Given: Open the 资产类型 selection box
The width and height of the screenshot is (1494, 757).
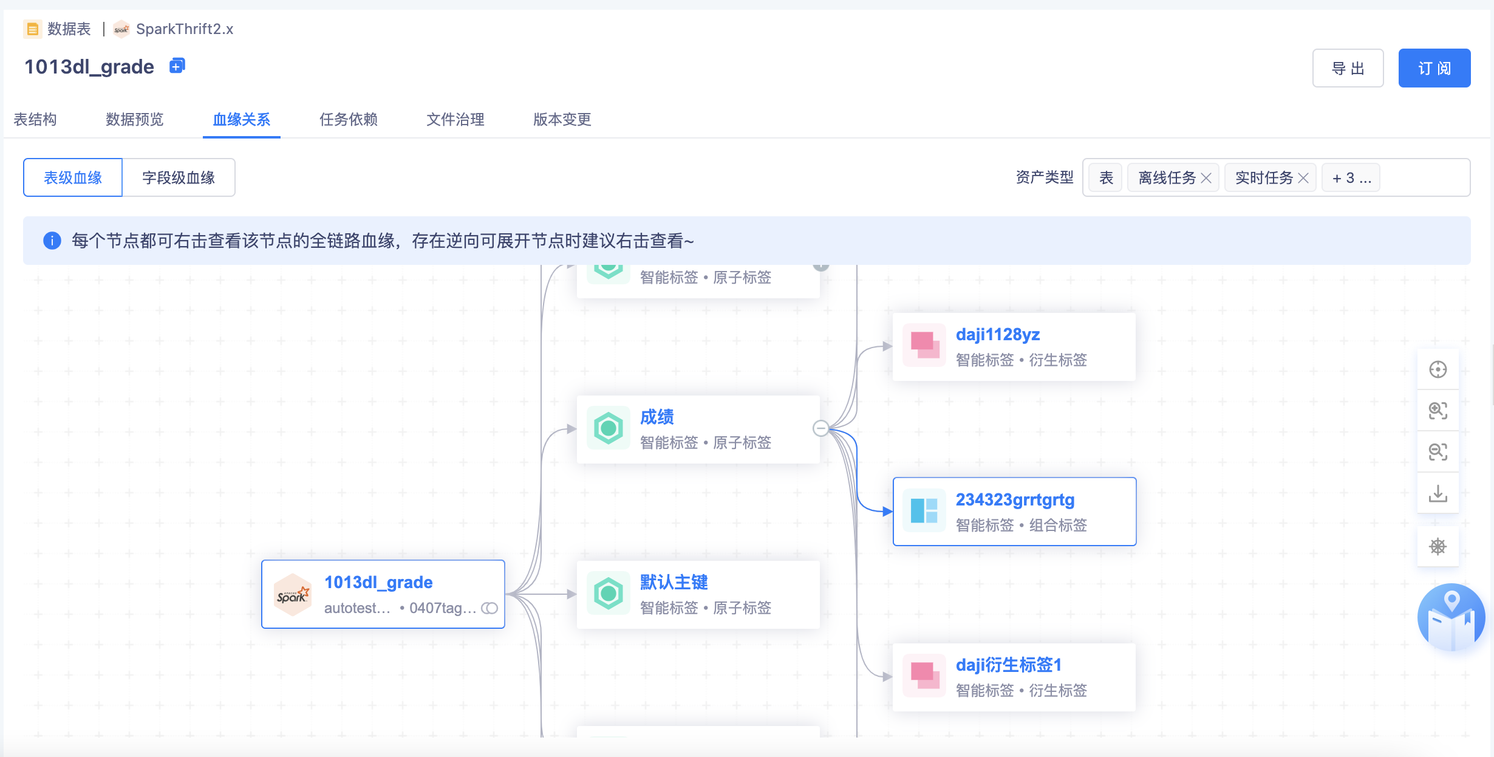Looking at the screenshot, I should pos(1276,177).
